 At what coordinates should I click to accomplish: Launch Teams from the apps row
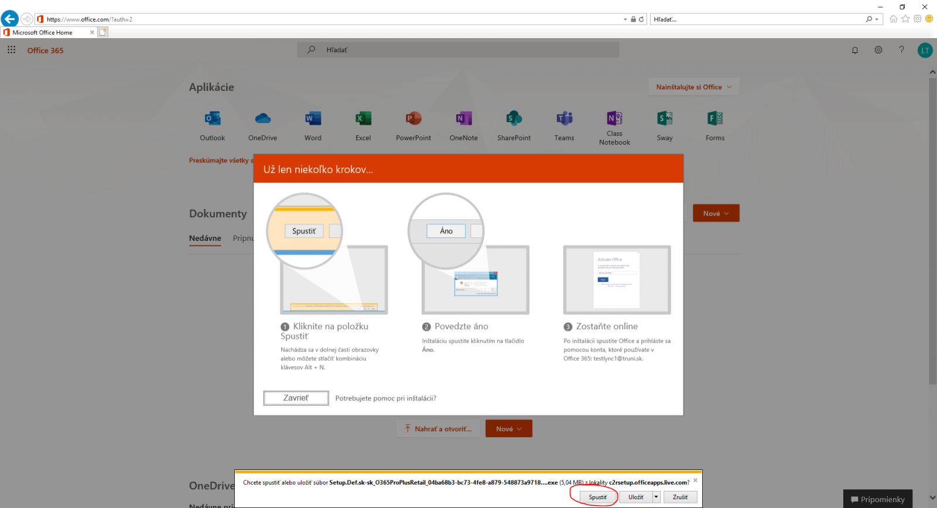(x=564, y=119)
